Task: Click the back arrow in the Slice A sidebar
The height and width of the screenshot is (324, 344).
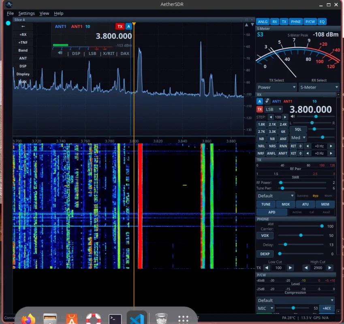Action: tap(23, 26)
